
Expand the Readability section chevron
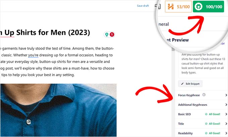click(x=226, y=133)
